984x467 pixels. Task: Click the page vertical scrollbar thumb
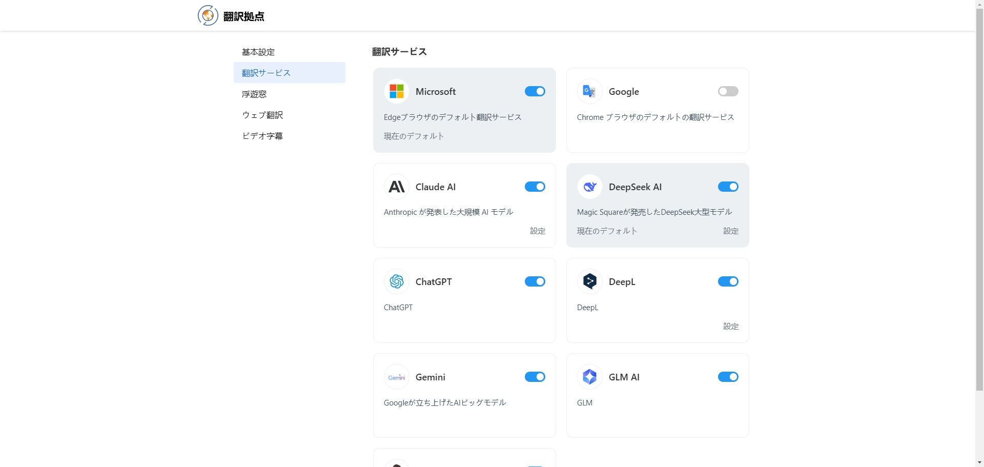(x=979, y=200)
